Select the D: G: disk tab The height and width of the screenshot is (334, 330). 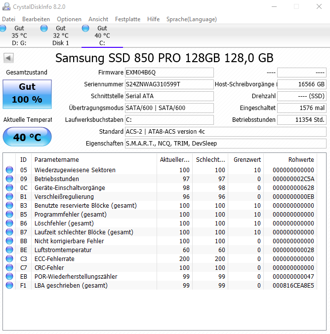pos(19,36)
